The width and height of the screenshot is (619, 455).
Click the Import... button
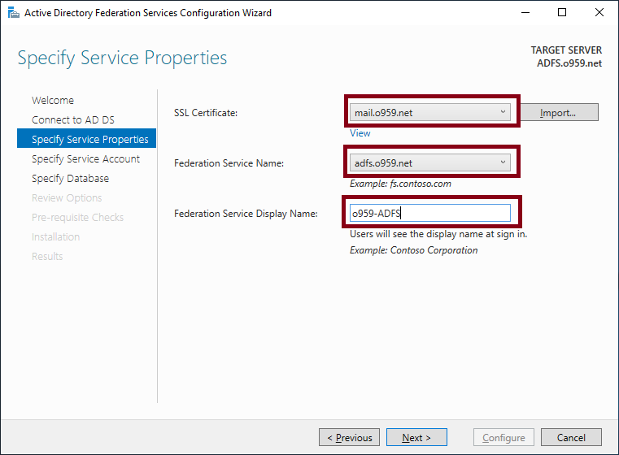560,112
